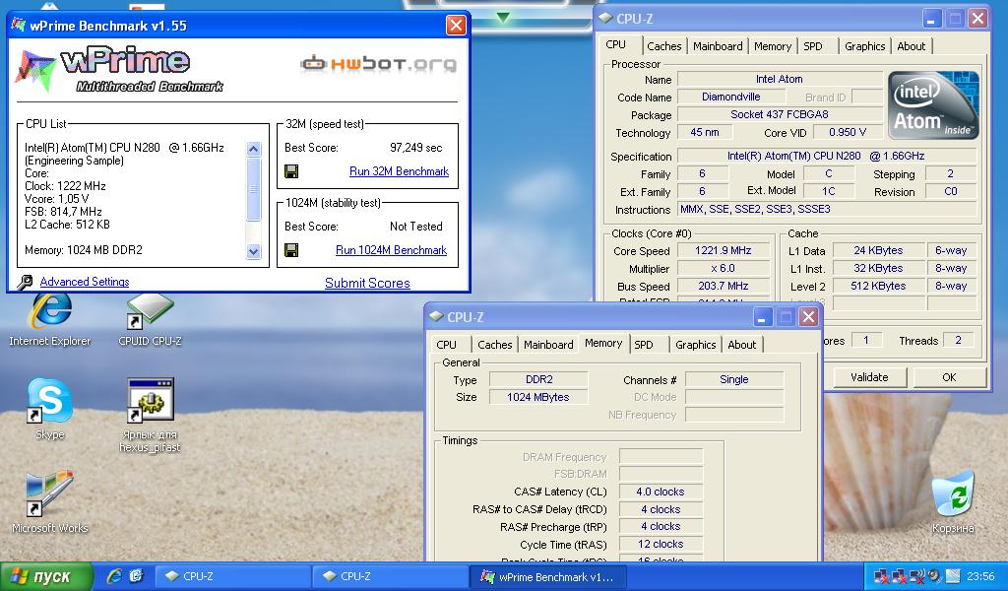Click Run 32M Benchmark link
Image resolution: width=1008 pixels, height=591 pixels.
pos(399,171)
